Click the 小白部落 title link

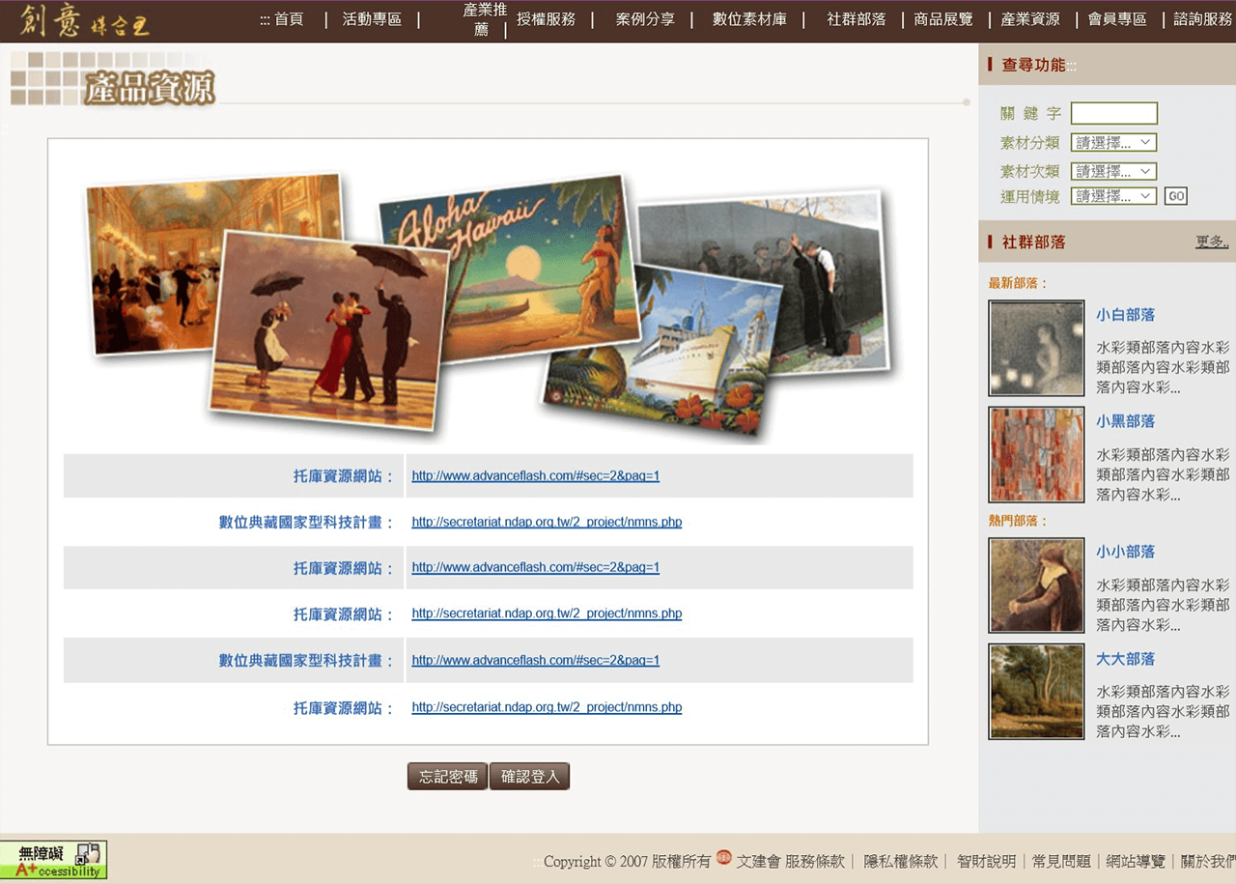click(x=1125, y=315)
